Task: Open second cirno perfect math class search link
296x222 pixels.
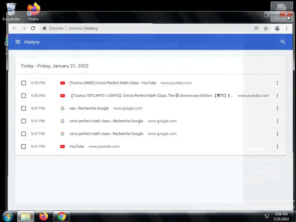Action: tap(106, 134)
